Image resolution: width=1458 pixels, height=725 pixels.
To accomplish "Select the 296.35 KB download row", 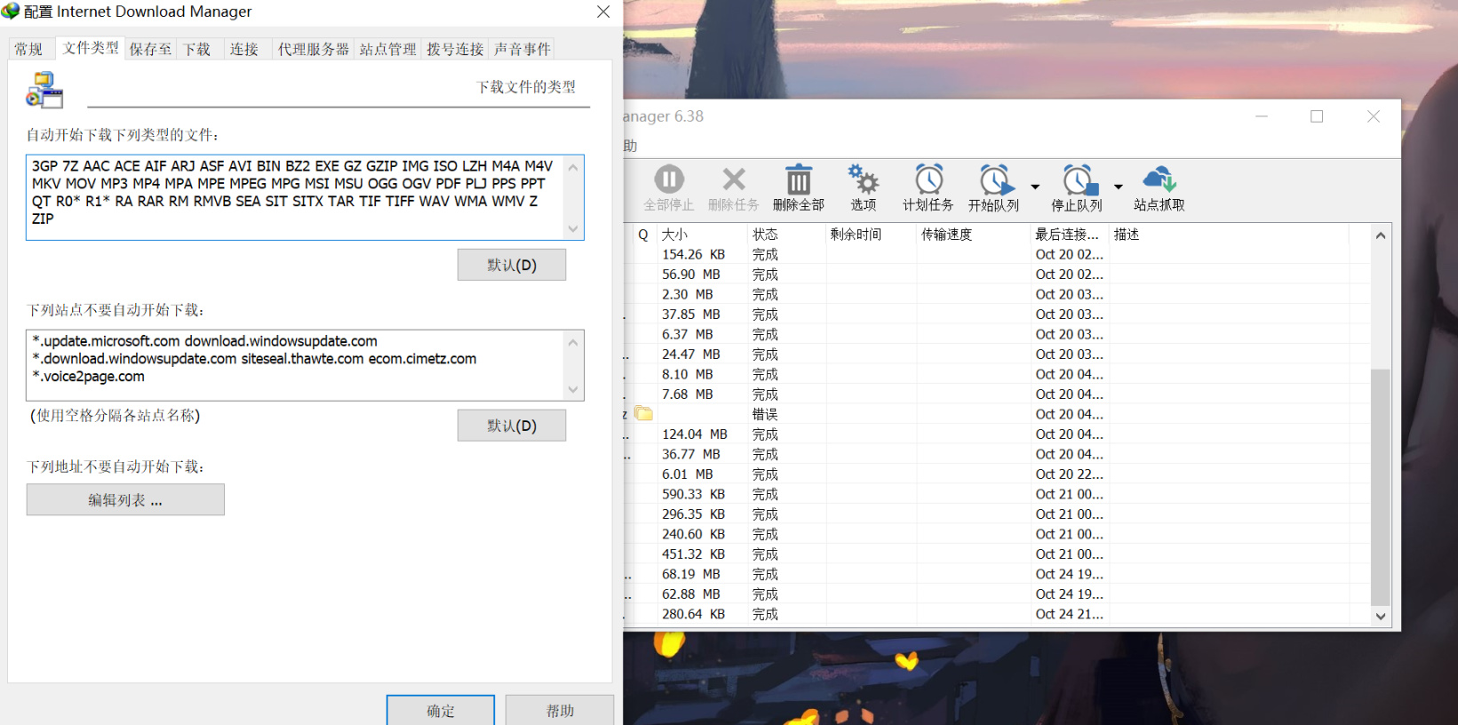I will pos(997,514).
